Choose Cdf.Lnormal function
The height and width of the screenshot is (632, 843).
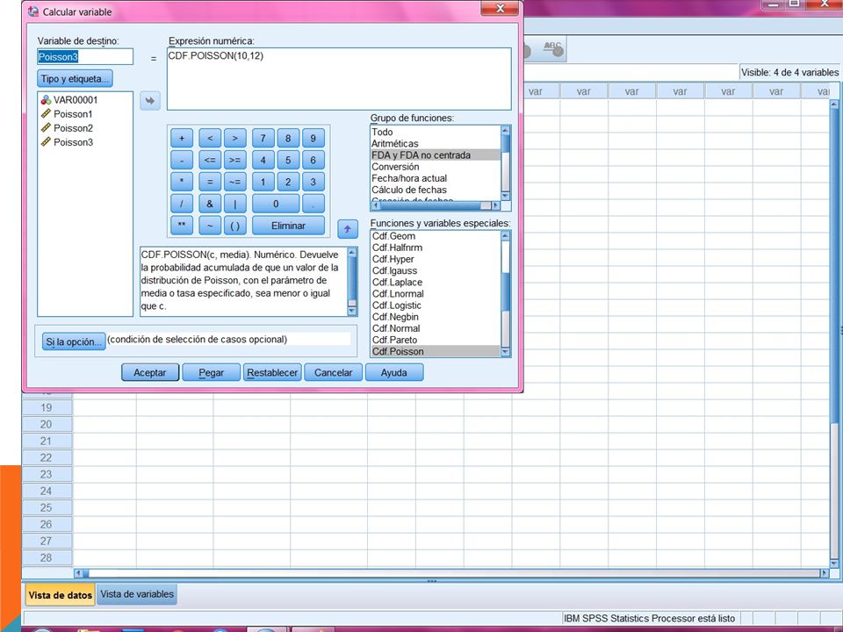[x=436, y=293]
